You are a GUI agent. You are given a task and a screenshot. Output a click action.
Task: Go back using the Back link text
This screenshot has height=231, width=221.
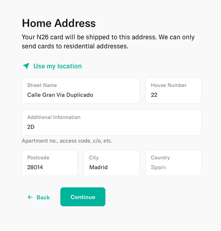pos(43,197)
